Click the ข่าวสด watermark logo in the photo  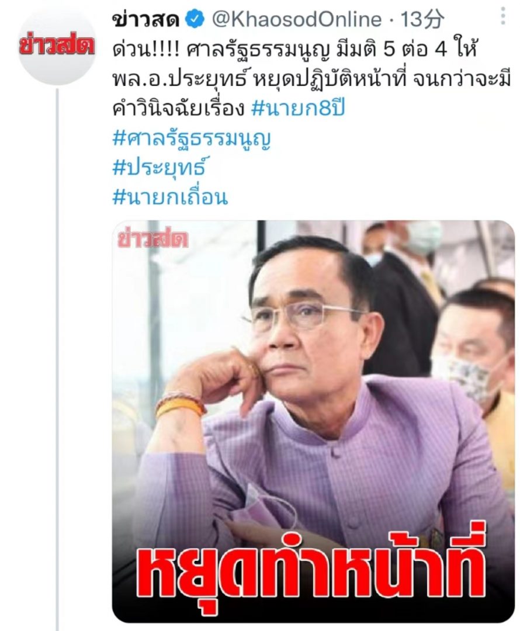[153, 239]
